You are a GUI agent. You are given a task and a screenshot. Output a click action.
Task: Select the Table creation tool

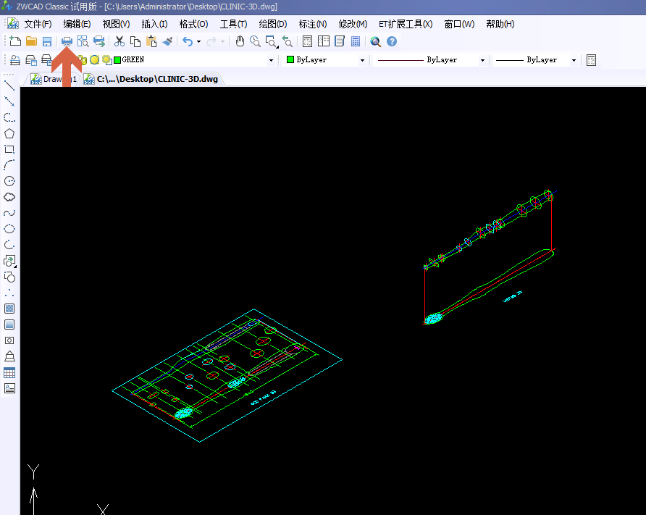[9, 372]
